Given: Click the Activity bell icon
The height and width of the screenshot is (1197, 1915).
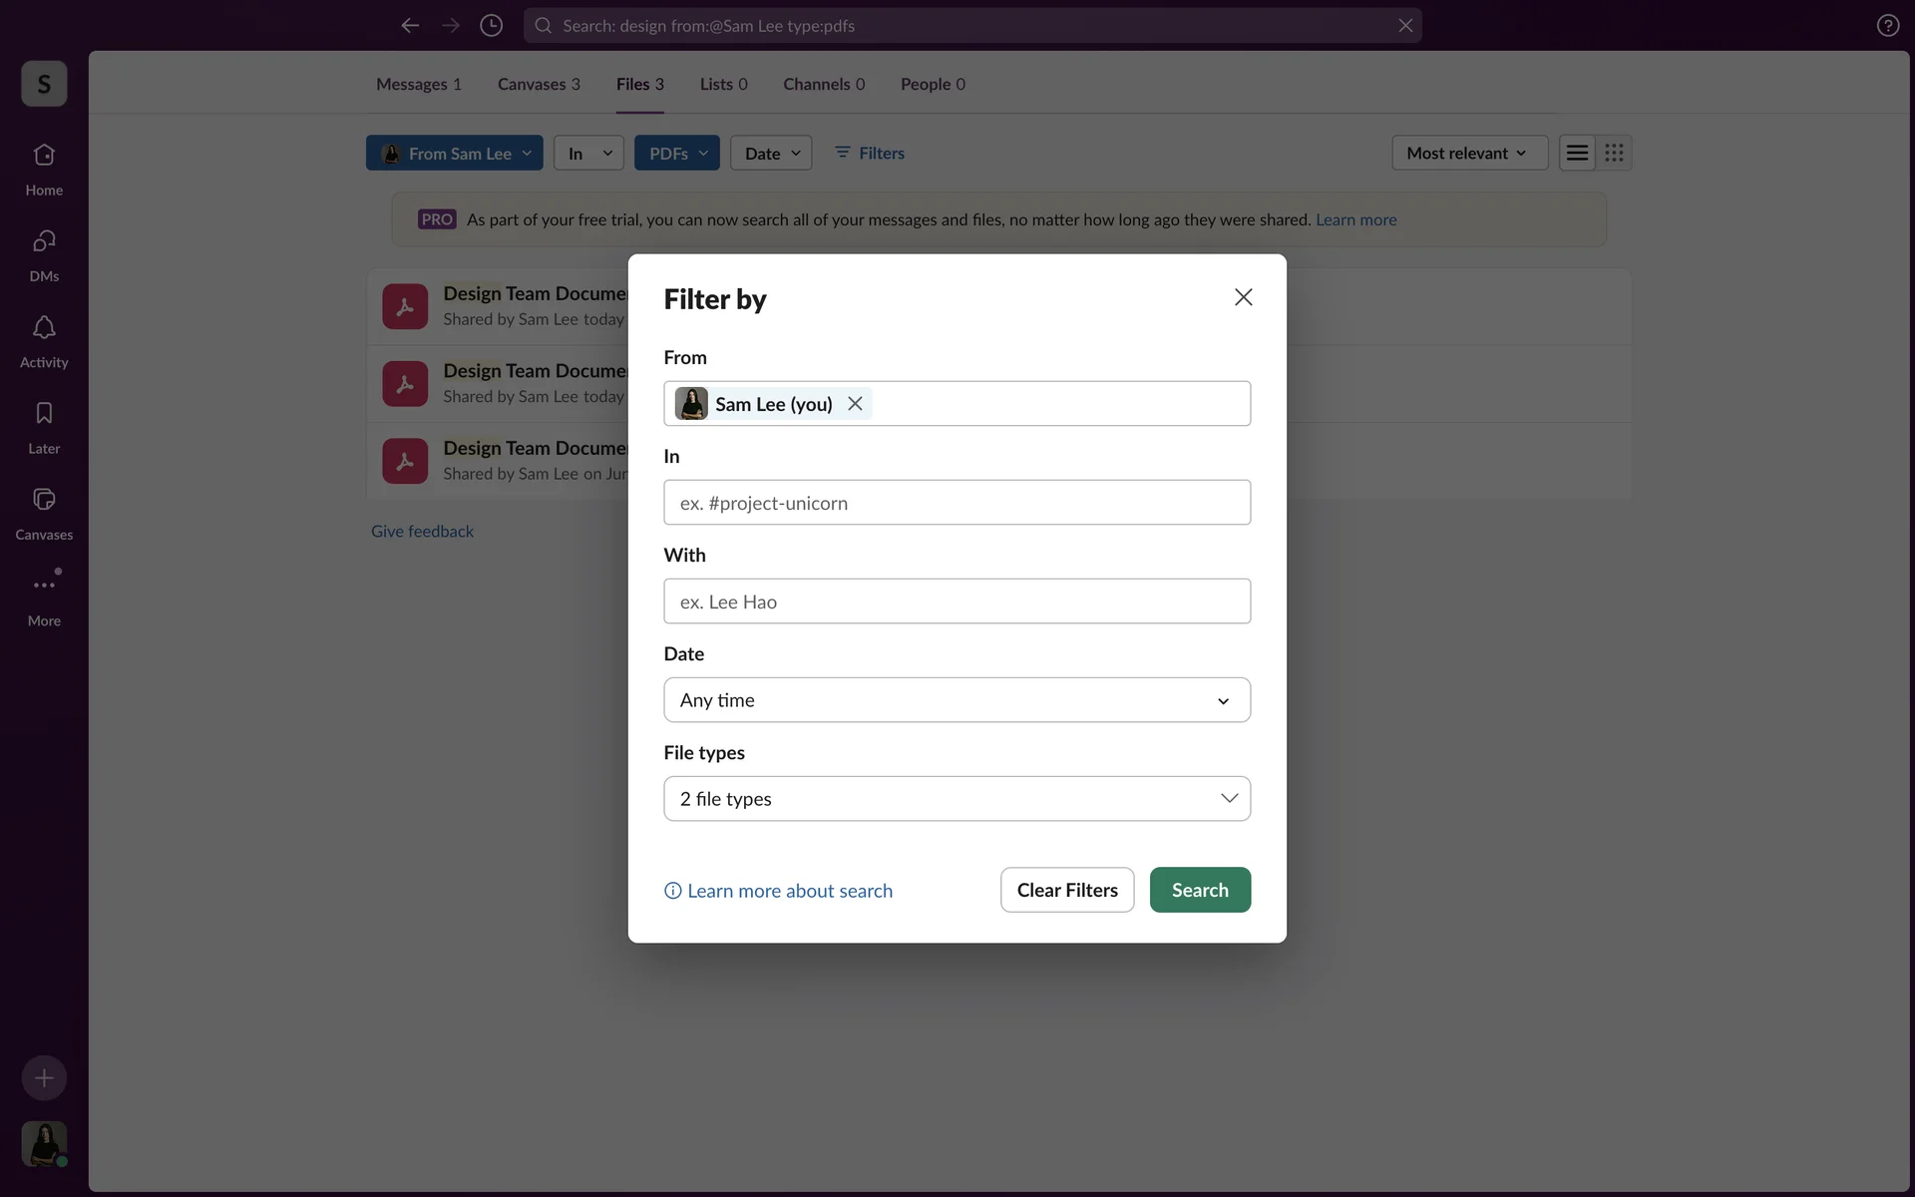Looking at the screenshot, I should point(44,328).
